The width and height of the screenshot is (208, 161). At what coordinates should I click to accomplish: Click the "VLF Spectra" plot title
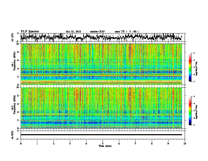tap(30, 32)
